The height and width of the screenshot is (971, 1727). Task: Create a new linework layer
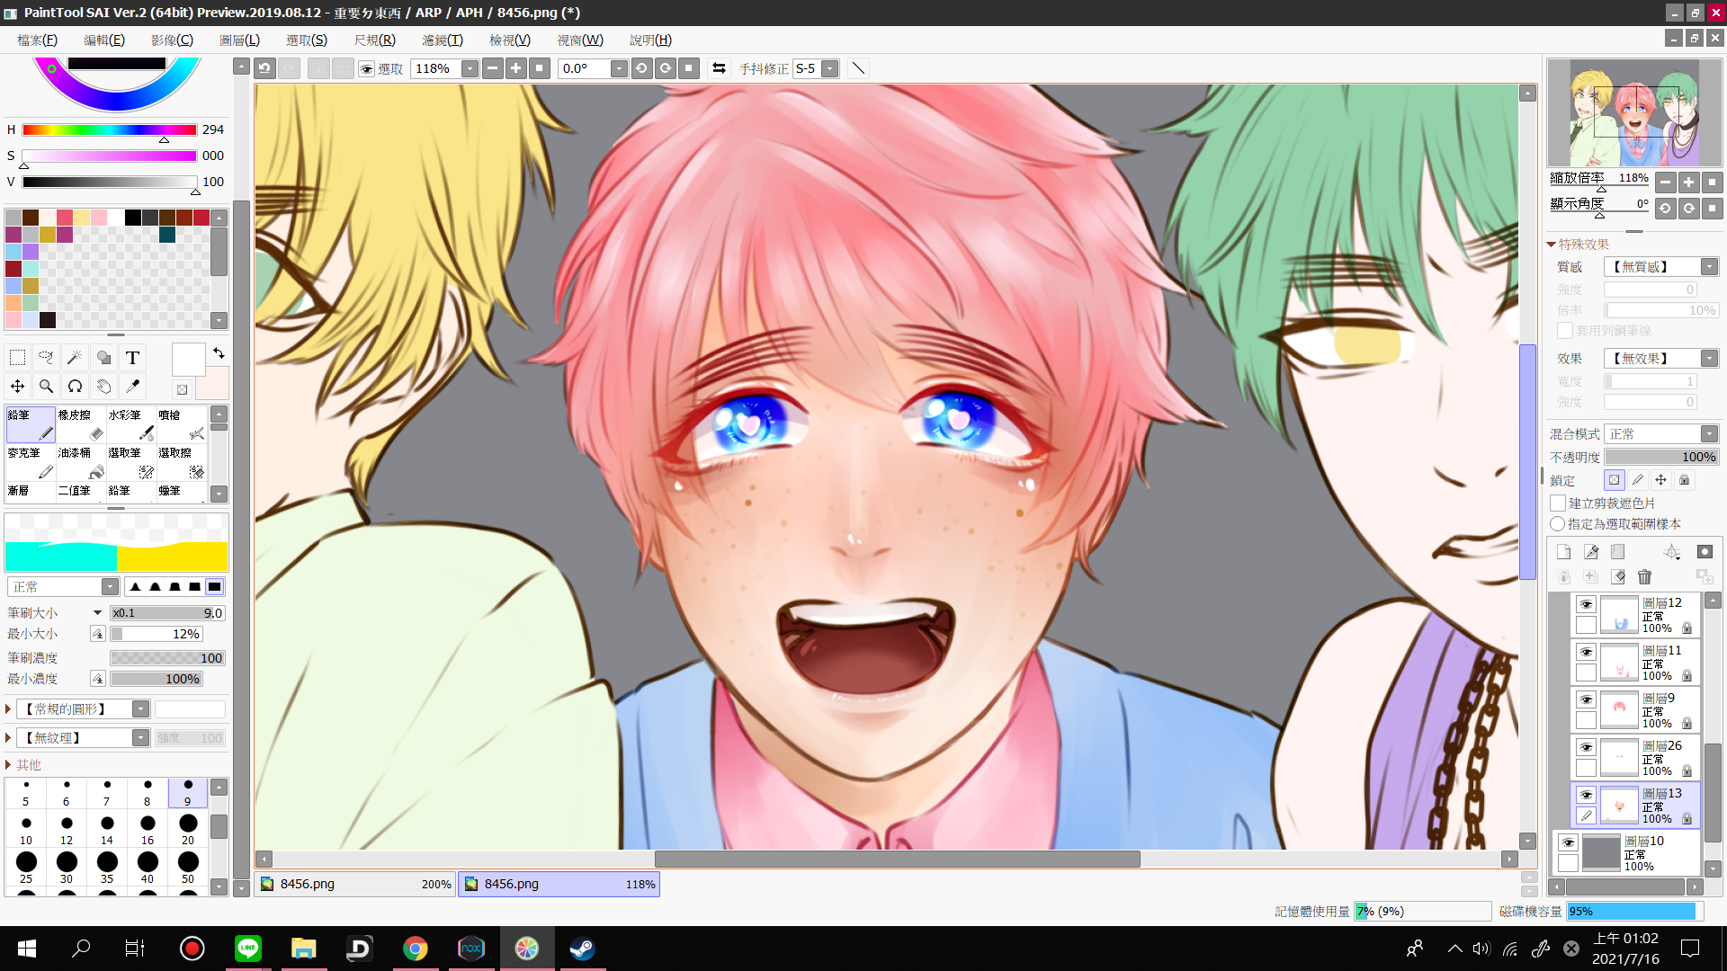click(x=1591, y=552)
